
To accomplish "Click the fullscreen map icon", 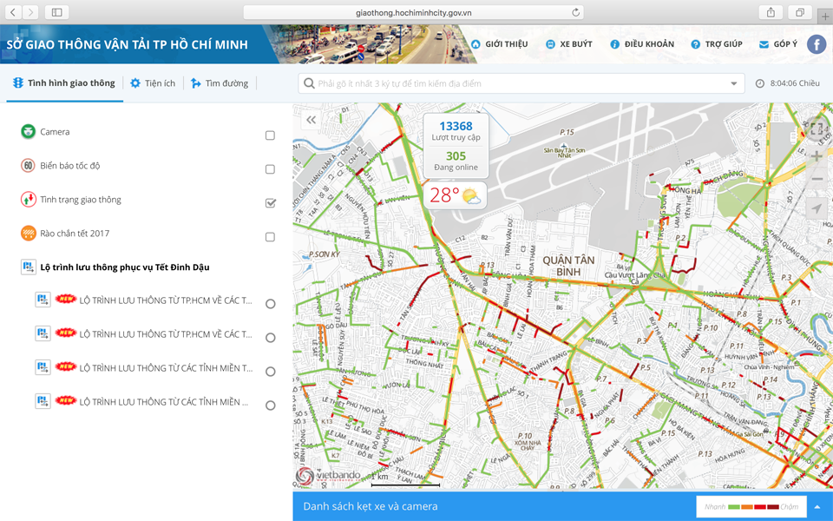I will (x=817, y=129).
